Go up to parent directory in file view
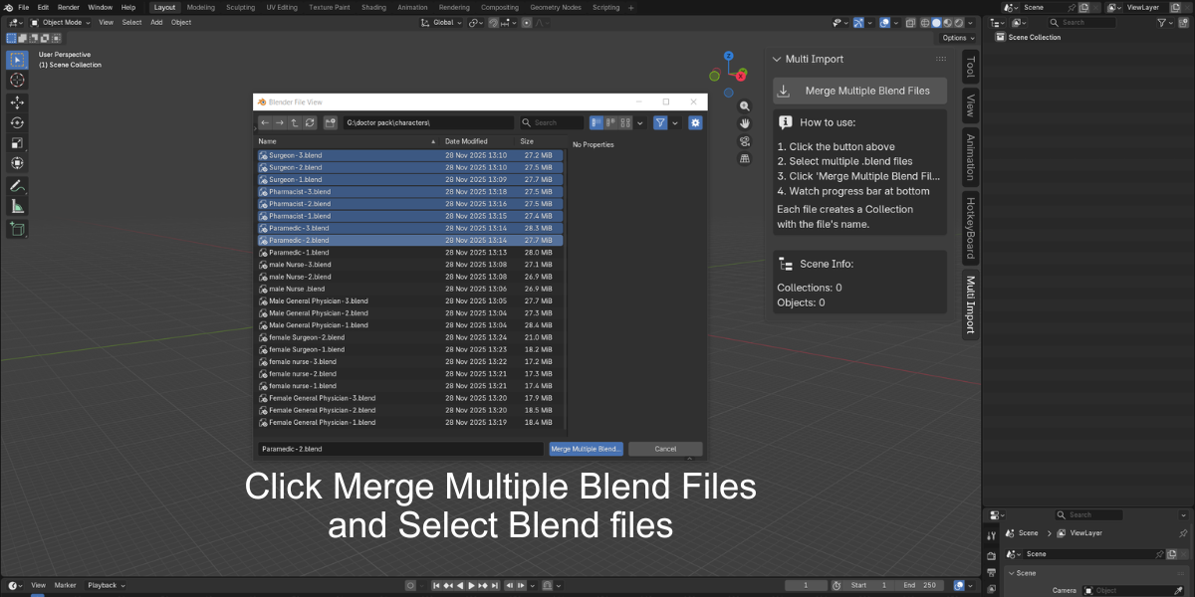Viewport: 1195px width, 597px height. point(295,122)
